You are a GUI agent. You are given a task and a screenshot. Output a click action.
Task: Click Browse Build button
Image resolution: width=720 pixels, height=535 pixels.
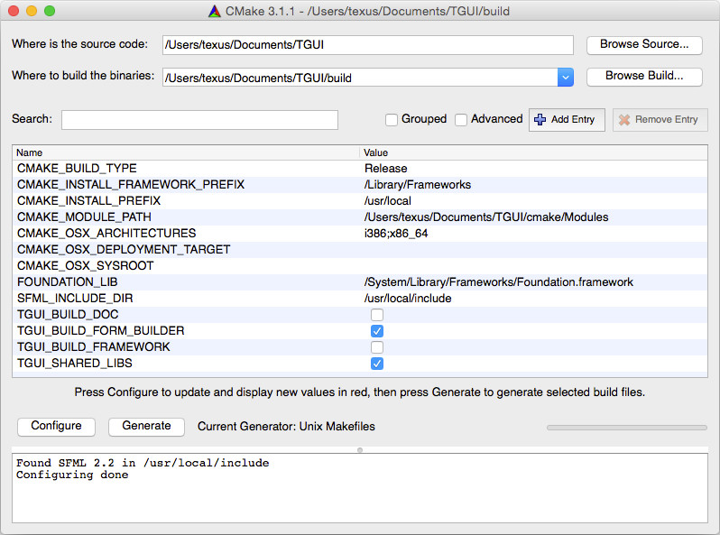(644, 76)
